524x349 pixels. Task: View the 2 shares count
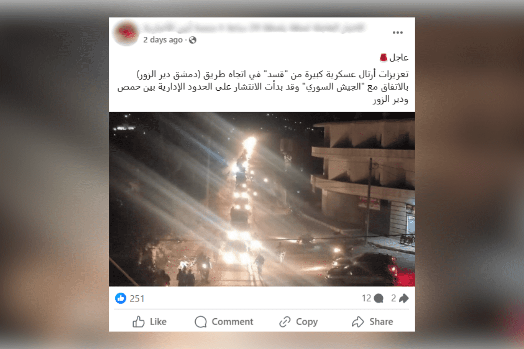click(394, 298)
